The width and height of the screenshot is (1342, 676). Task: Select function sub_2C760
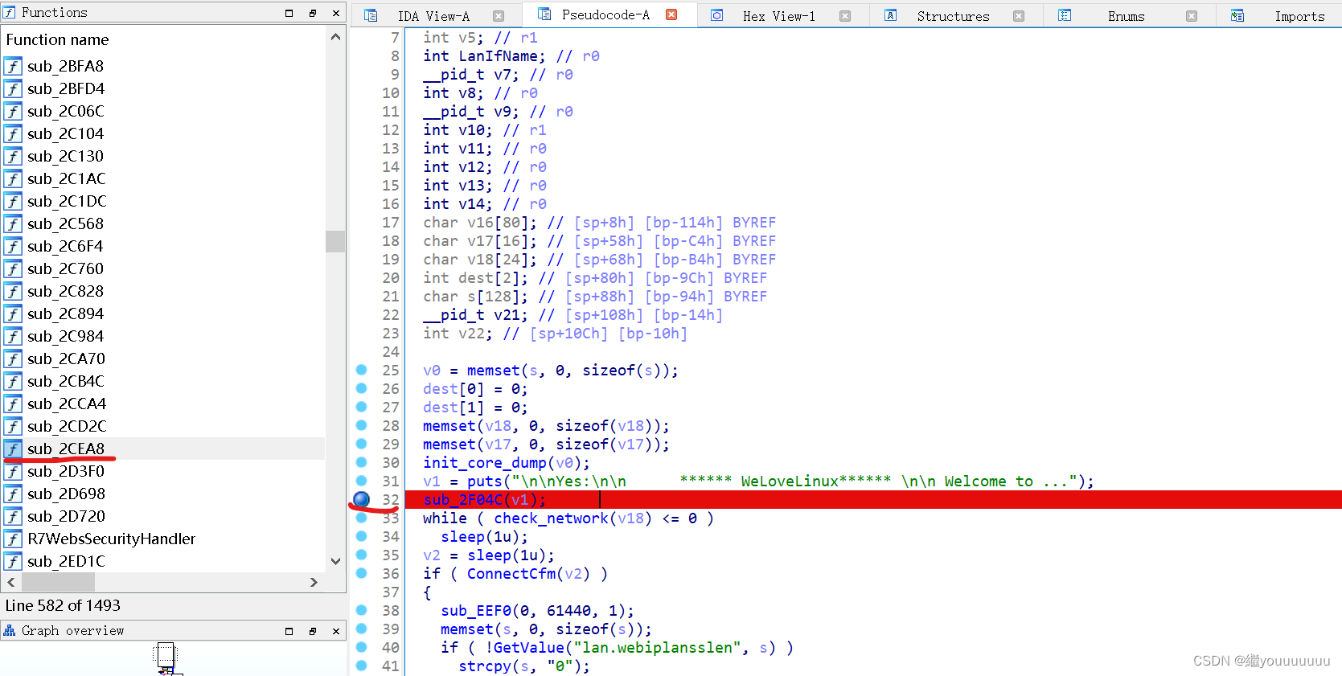pyautogui.click(x=65, y=268)
